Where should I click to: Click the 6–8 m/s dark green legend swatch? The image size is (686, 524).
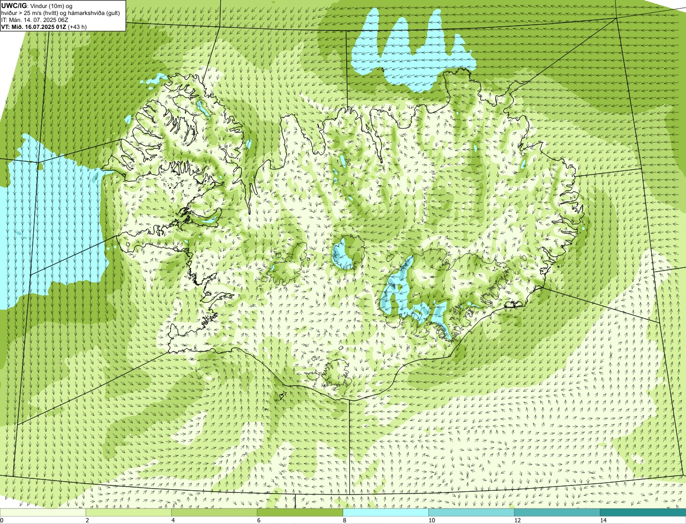coord(300,512)
